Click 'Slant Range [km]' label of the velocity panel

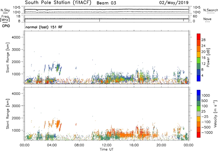8,114
